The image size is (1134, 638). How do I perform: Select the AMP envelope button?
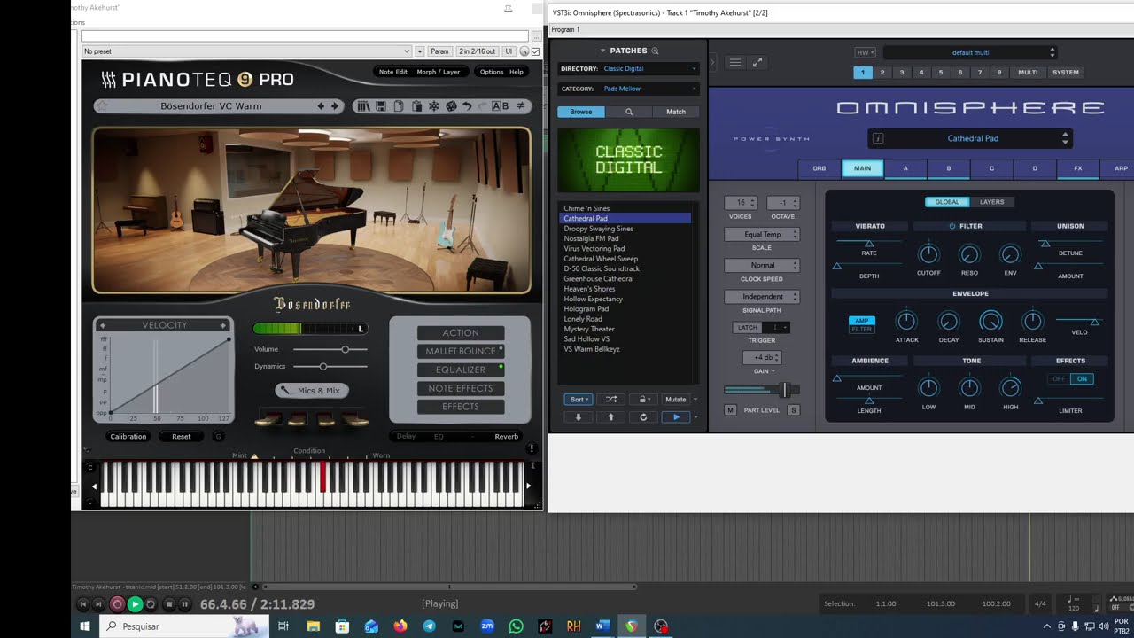(x=861, y=321)
